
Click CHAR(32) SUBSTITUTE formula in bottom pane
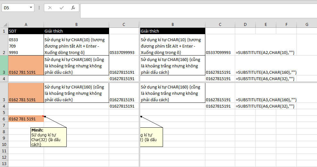click(x=265, y=106)
